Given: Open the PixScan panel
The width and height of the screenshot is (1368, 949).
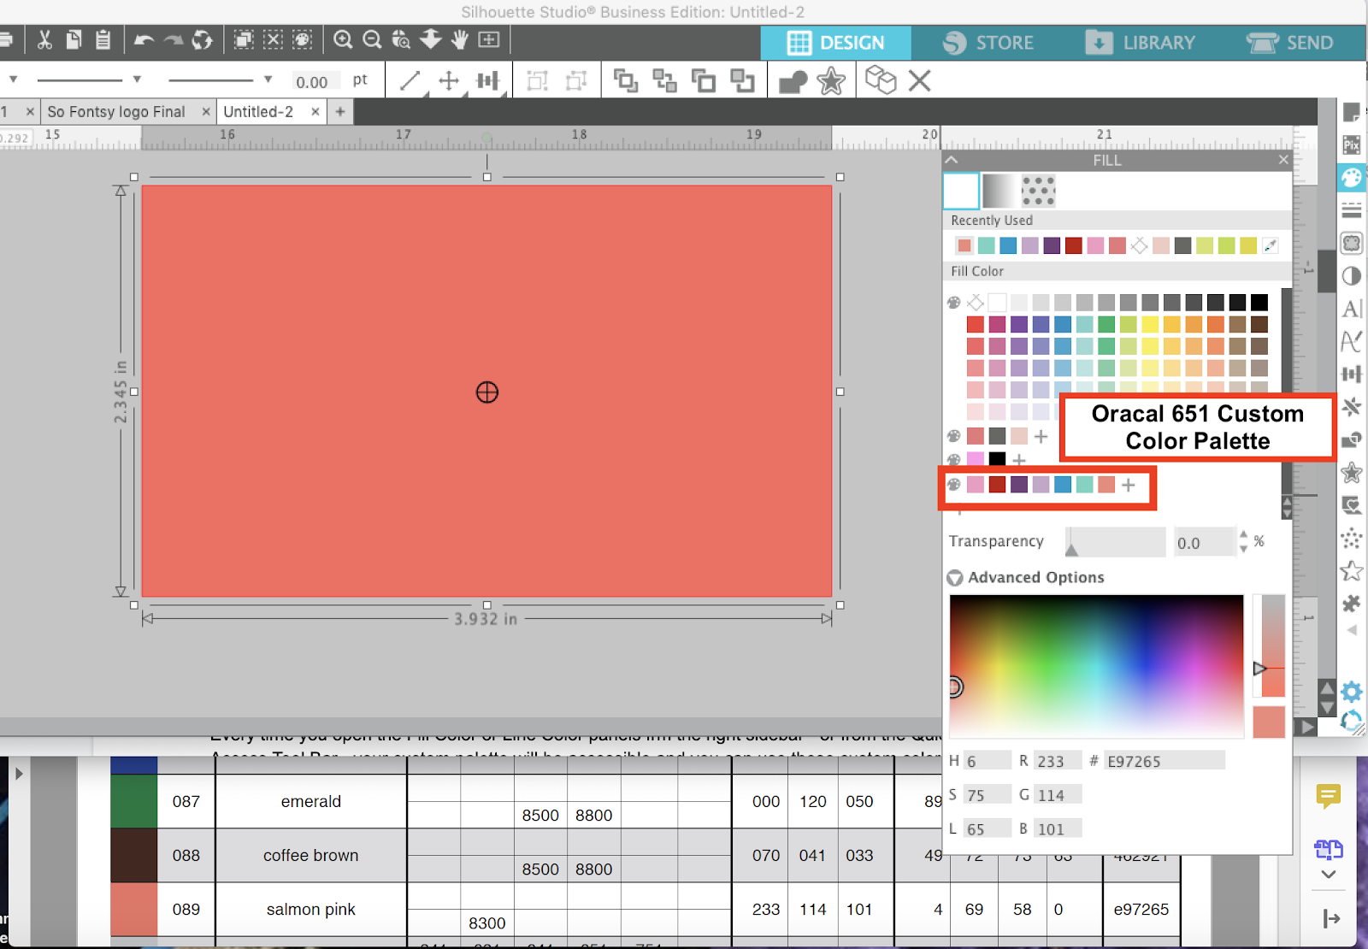Looking at the screenshot, I should point(1353,145).
